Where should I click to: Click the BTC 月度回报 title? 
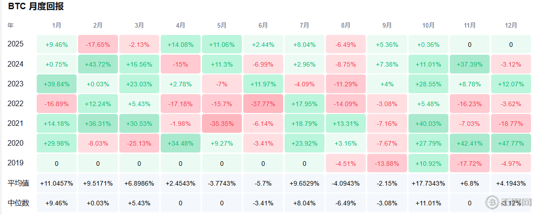(36, 6)
